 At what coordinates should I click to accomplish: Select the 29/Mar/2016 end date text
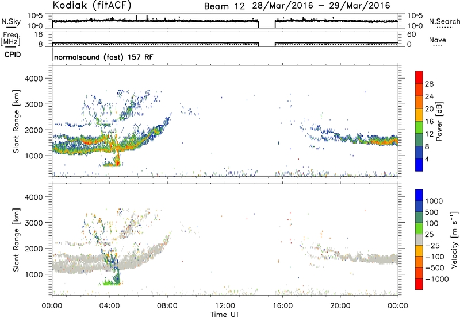[359, 6]
